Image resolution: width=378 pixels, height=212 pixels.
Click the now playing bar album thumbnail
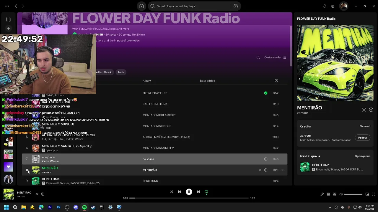[x=9, y=194]
